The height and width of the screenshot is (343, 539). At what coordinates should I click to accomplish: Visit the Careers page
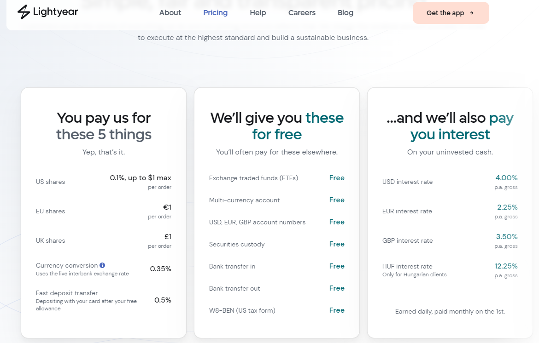point(302,13)
